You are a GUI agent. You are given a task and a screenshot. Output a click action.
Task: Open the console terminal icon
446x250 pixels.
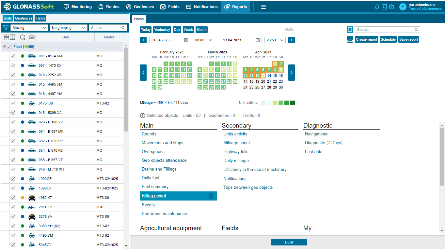pyautogui.click(x=384, y=7)
